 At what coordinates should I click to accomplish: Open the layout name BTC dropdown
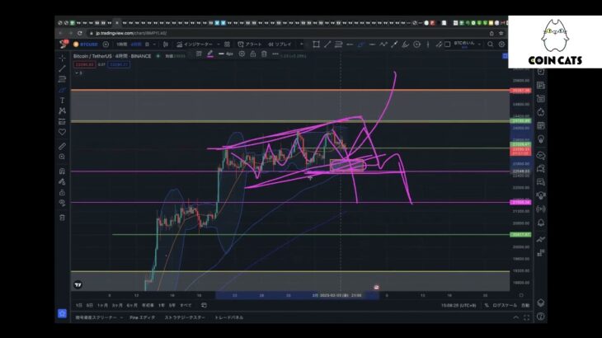[x=468, y=45]
